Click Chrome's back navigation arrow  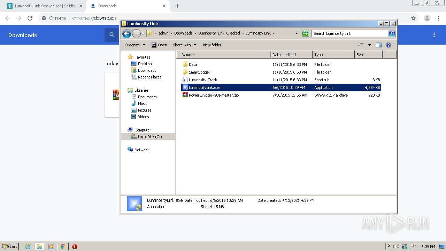pos(8,18)
